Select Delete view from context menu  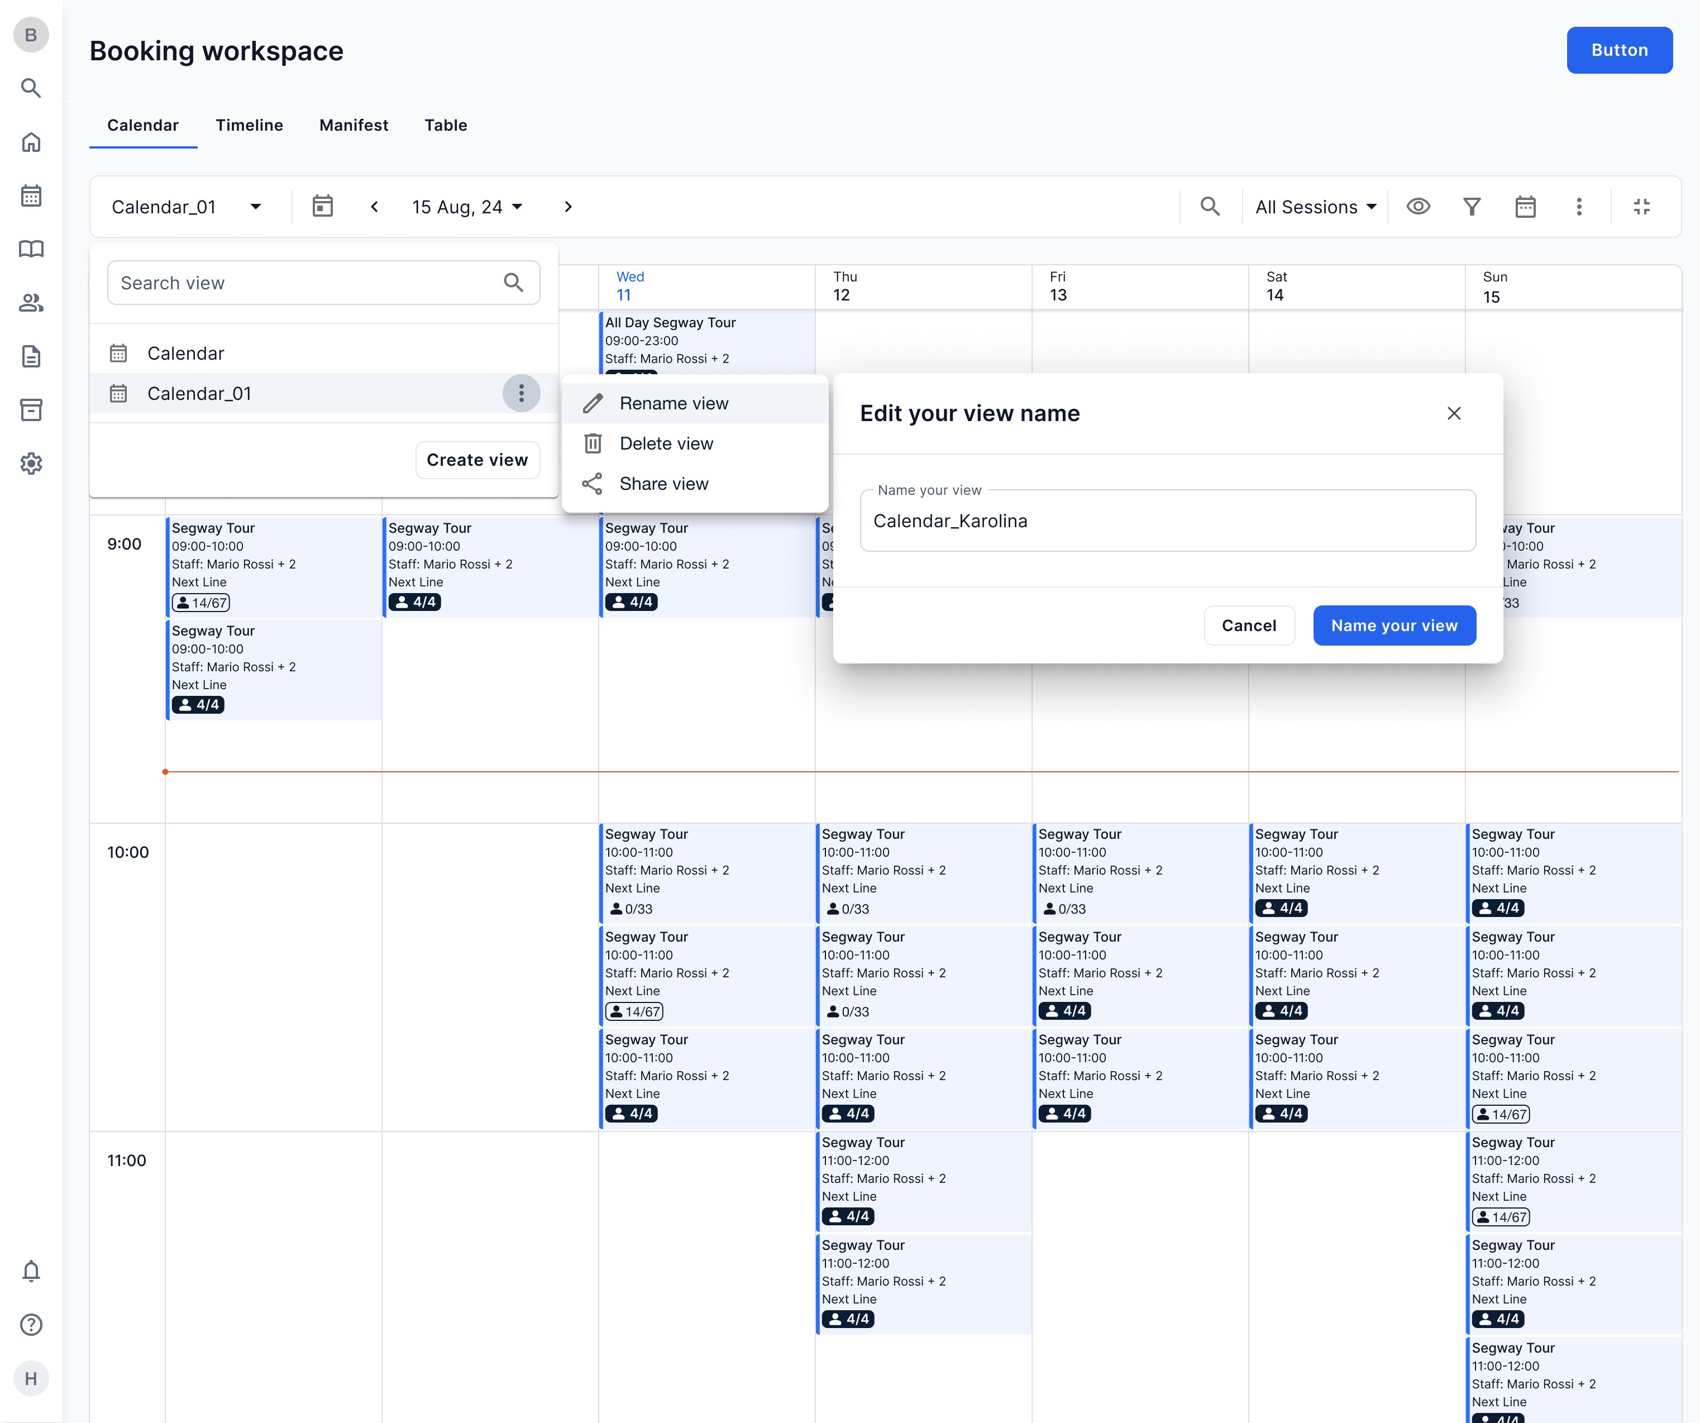coord(666,443)
